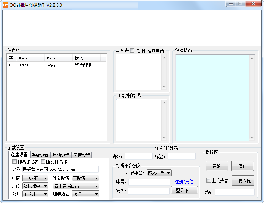264x203 pixels.
Task: Click the 停止 button
Action: pyautogui.click(x=242, y=166)
